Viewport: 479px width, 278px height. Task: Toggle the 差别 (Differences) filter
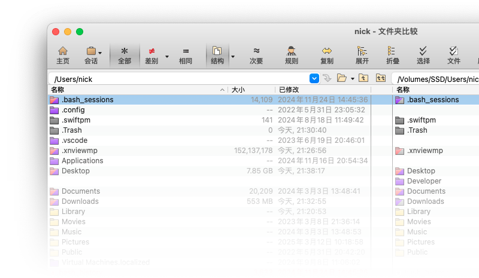pos(151,55)
